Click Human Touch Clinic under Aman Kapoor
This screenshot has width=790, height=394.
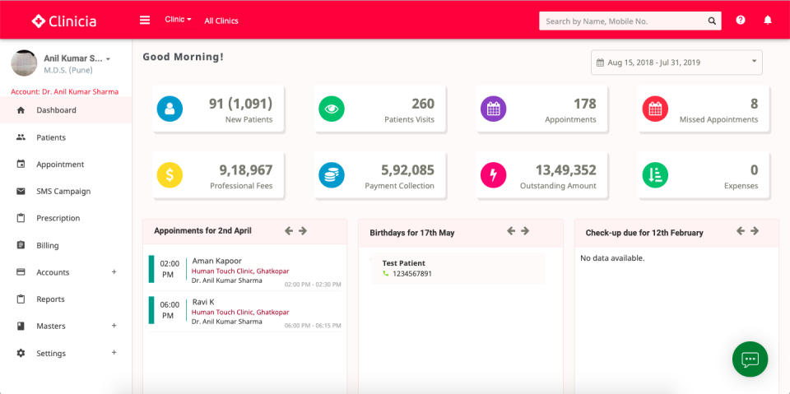point(240,271)
